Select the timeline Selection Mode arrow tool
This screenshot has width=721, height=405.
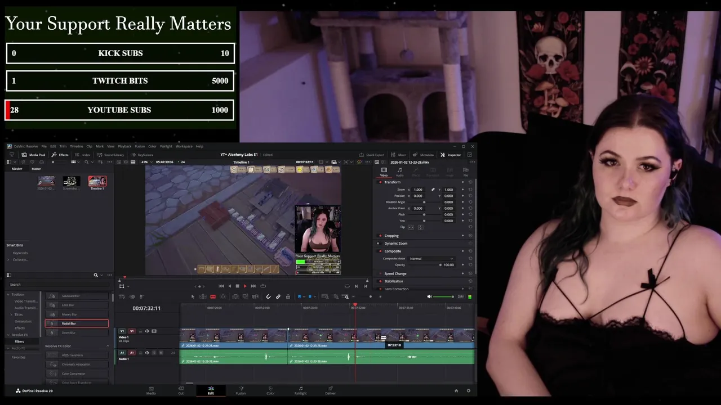click(x=193, y=296)
